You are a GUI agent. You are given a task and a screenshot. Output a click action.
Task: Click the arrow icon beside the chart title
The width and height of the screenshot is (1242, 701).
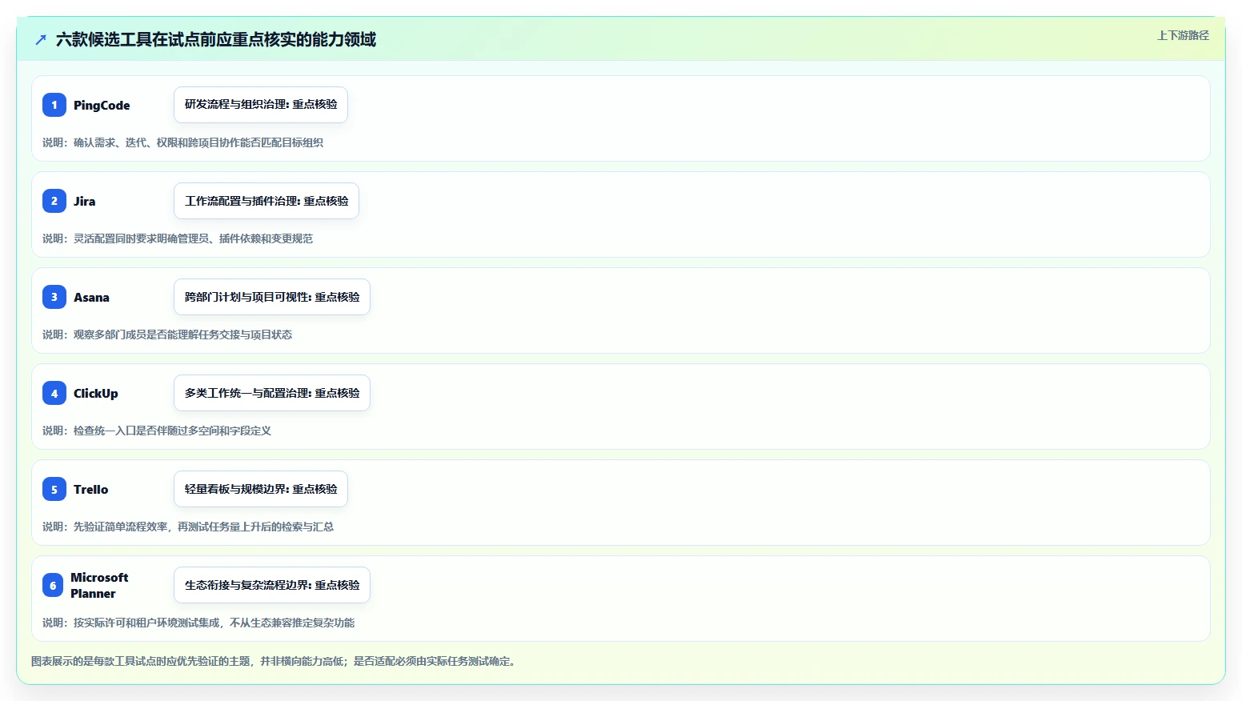41,39
